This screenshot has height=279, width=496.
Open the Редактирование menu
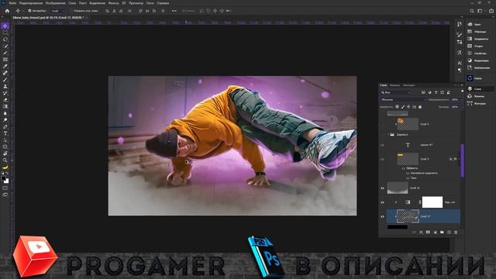31,3
